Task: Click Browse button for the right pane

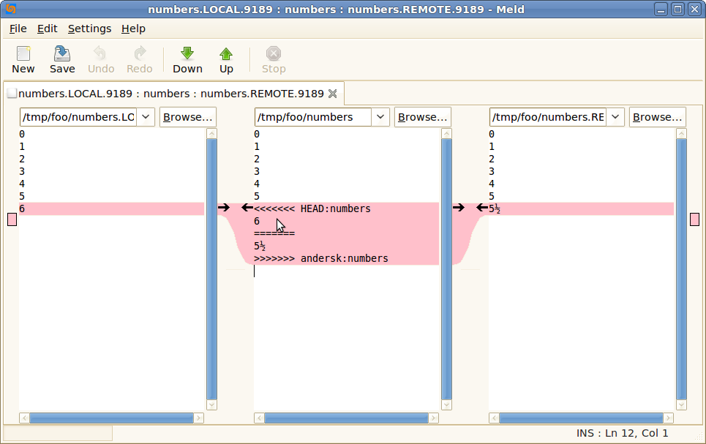Action: click(657, 117)
